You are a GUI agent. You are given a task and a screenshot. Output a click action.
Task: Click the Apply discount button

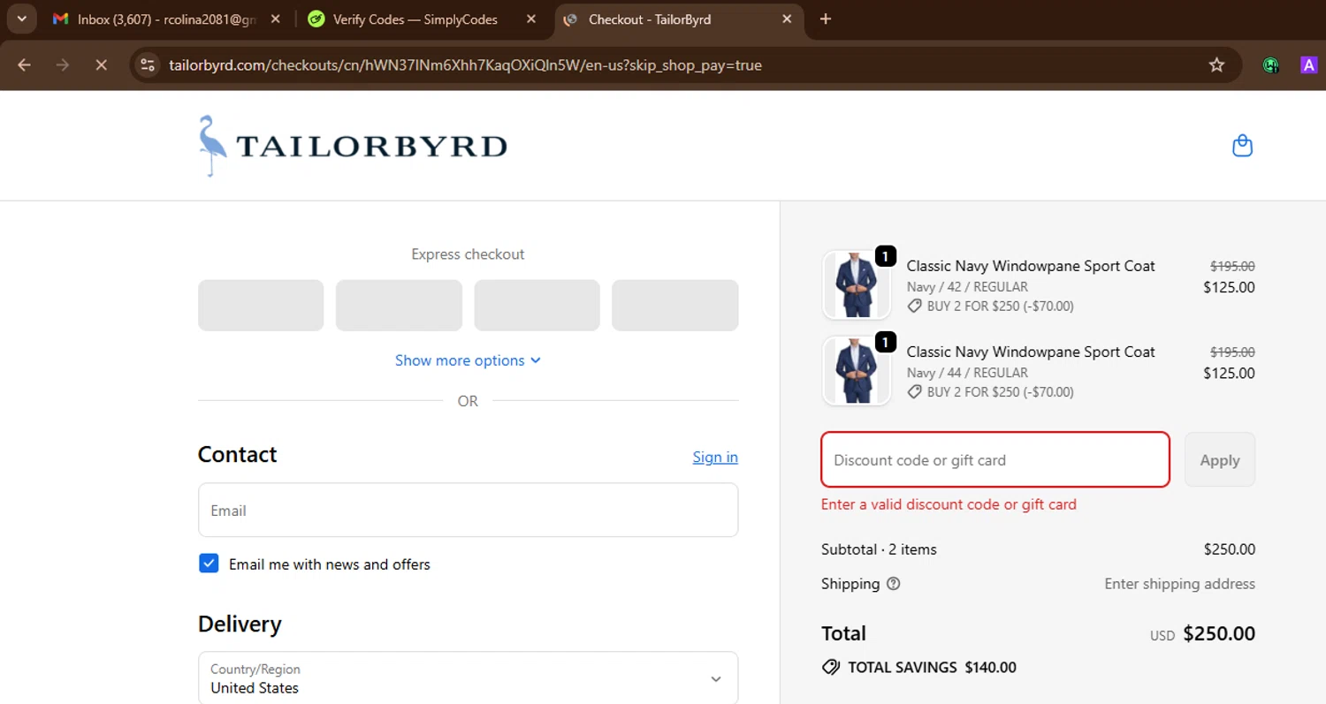(1219, 459)
